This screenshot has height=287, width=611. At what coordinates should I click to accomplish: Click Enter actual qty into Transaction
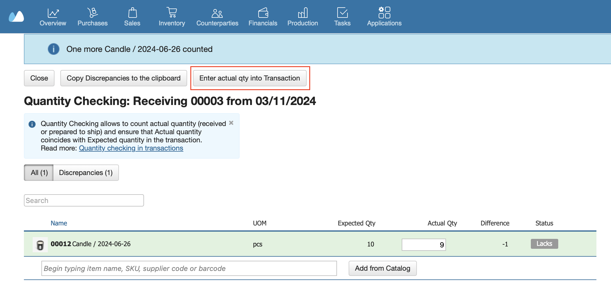[250, 78]
